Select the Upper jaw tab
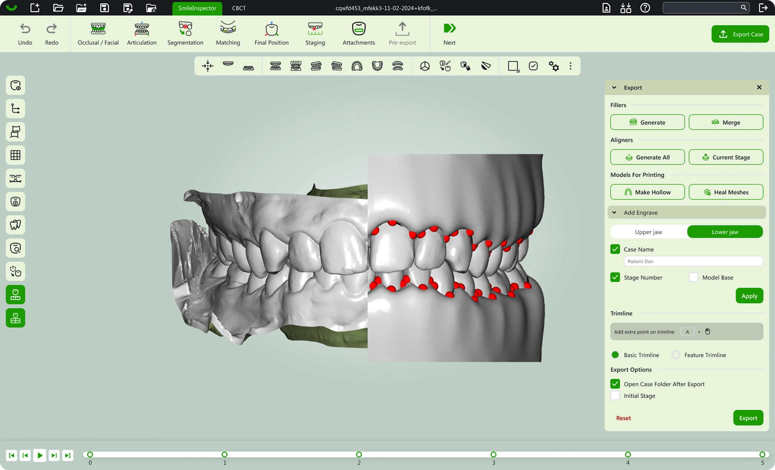 [x=648, y=232]
